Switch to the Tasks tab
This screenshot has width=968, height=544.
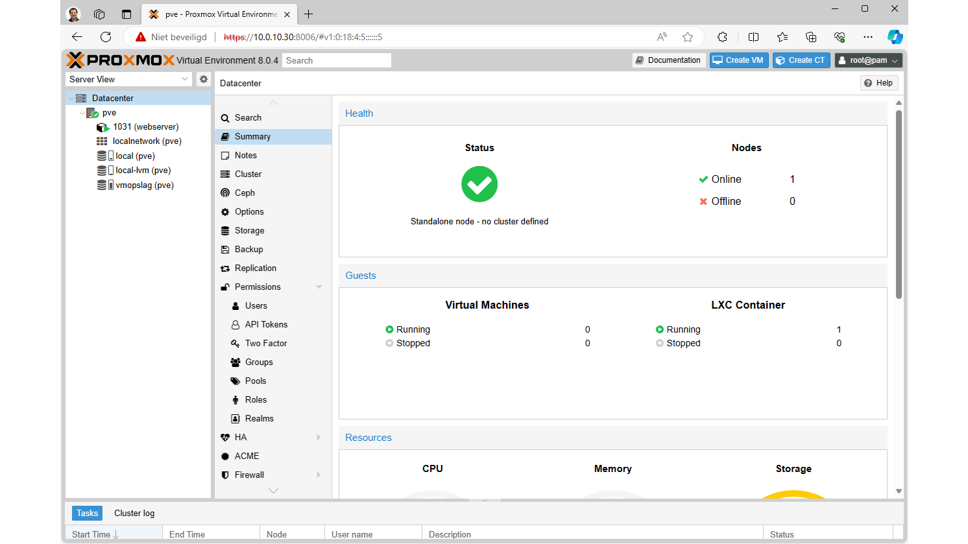(x=87, y=514)
